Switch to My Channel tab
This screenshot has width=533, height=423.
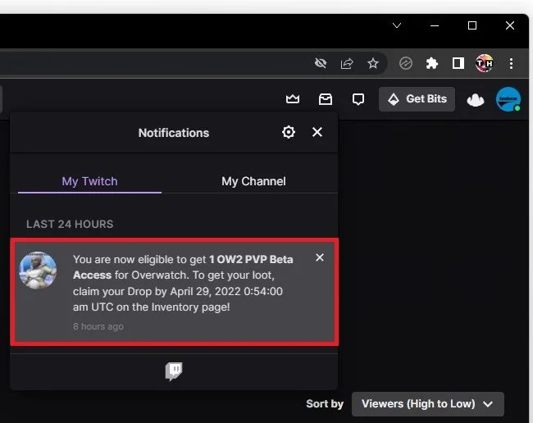(253, 181)
